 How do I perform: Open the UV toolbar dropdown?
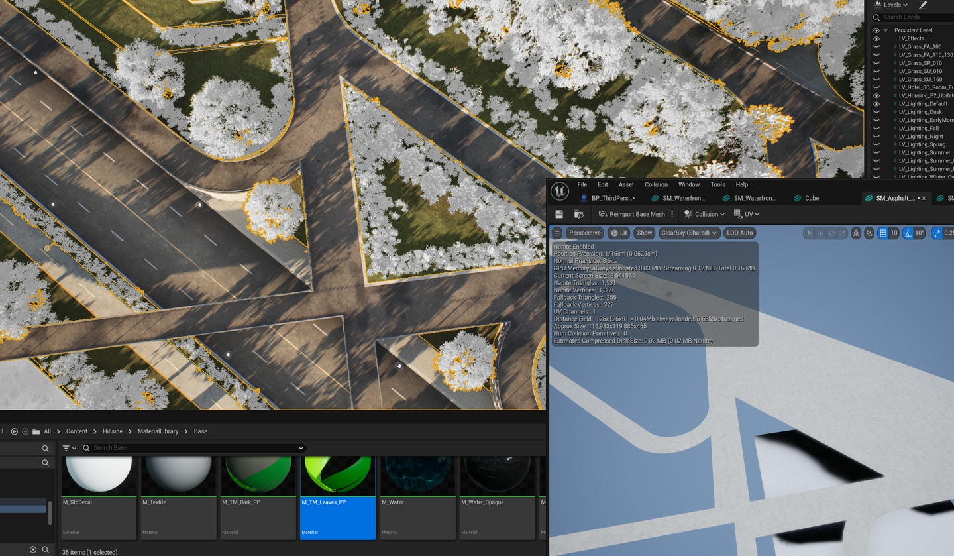747,214
